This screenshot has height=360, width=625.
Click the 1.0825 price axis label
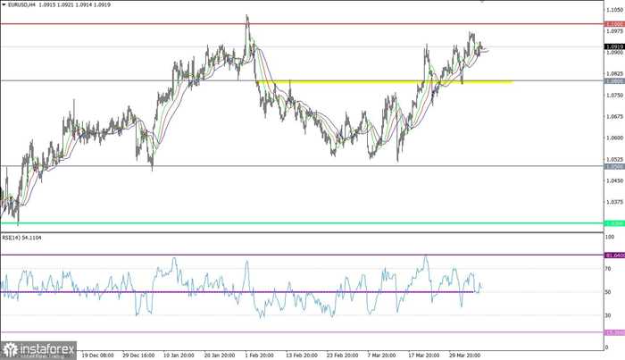click(x=614, y=74)
